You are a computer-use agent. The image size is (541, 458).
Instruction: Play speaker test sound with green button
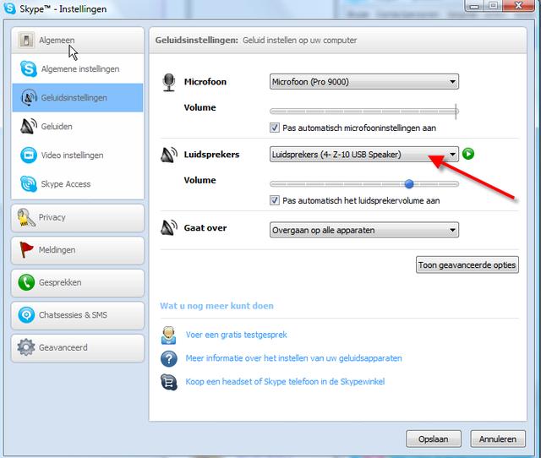468,154
